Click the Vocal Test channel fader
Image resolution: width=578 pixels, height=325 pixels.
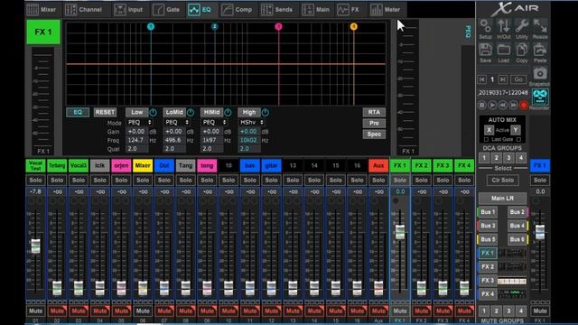pos(35,246)
